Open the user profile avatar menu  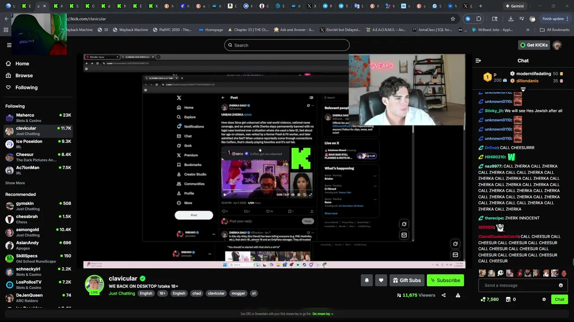[557, 45]
